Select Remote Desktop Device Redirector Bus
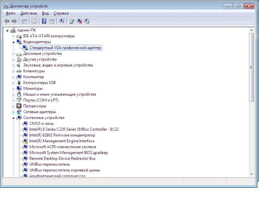This screenshot has height=199, width=259. (62, 158)
